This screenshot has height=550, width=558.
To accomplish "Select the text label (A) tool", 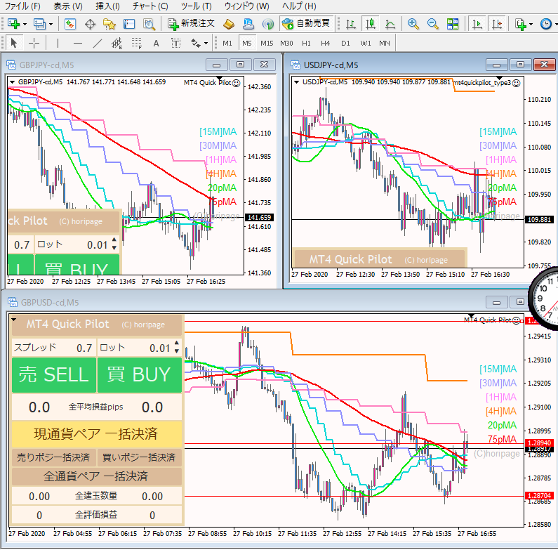I will (156, 44).
